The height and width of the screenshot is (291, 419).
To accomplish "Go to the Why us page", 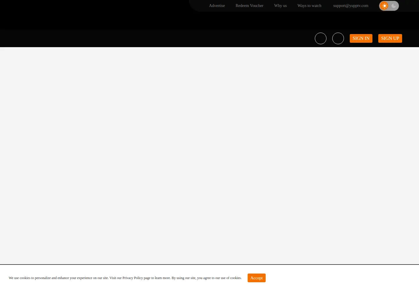I will (280, 6).
